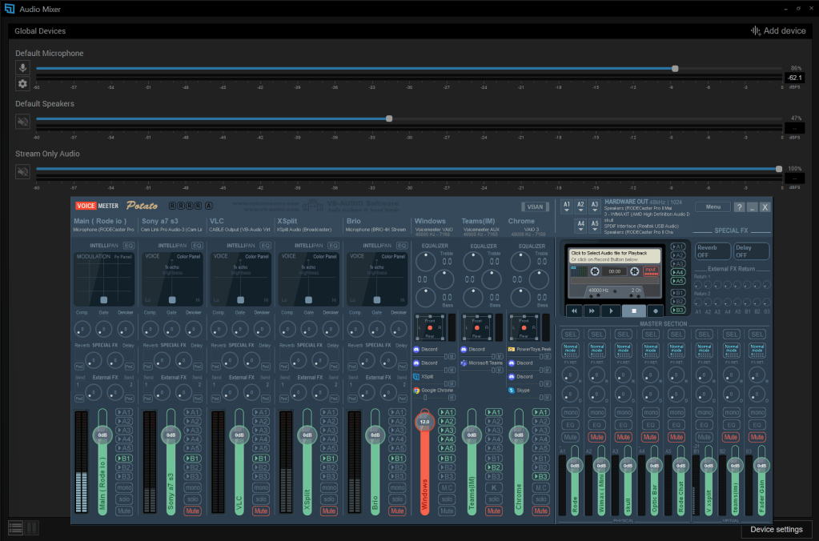Open Default Microphone gear settings
This screenshot has width=819, height=541.
click(22, 83)
